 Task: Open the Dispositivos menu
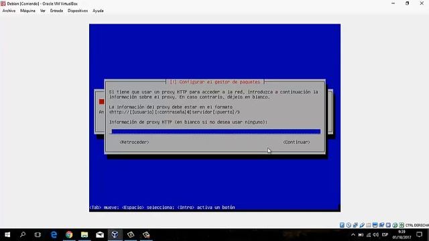78,11
